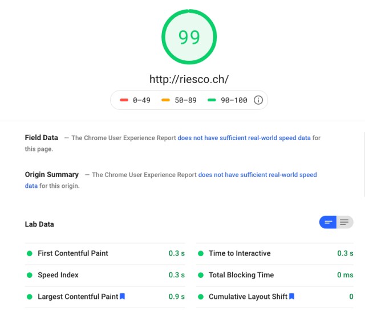Viewport: 365px width, 312px height.
Task: Click the green dot beside First Contentful Paint
Action: 29,253
